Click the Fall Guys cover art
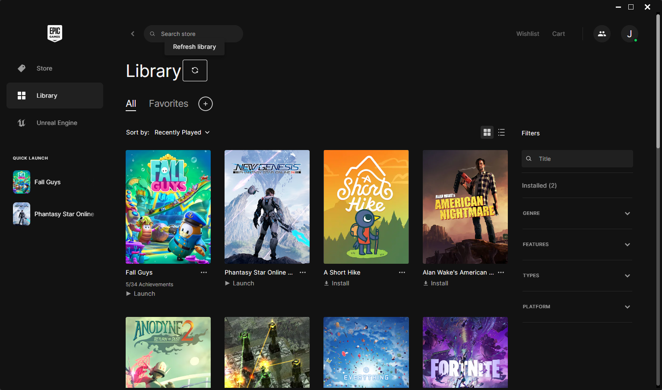 (168, 207)
